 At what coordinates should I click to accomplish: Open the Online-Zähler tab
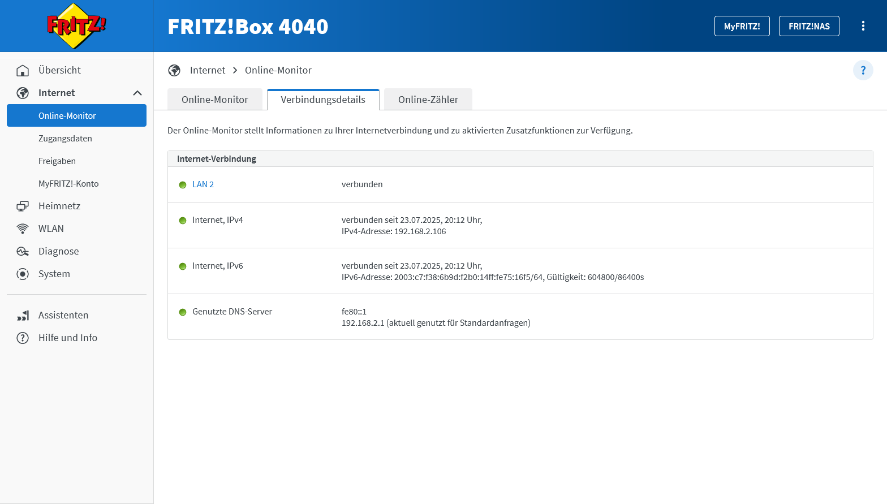coord(428,100)
